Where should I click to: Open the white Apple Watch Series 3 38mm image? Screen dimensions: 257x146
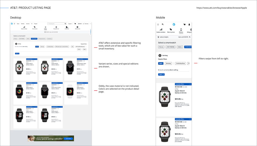70,91
